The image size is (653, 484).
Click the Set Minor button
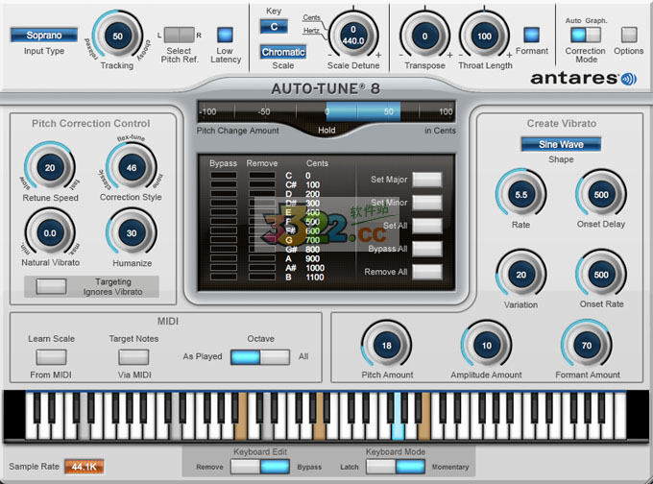[427, 203]
